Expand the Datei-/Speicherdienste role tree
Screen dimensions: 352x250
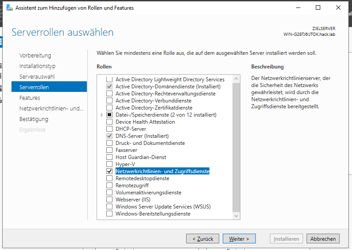click(x=102, y=115)
